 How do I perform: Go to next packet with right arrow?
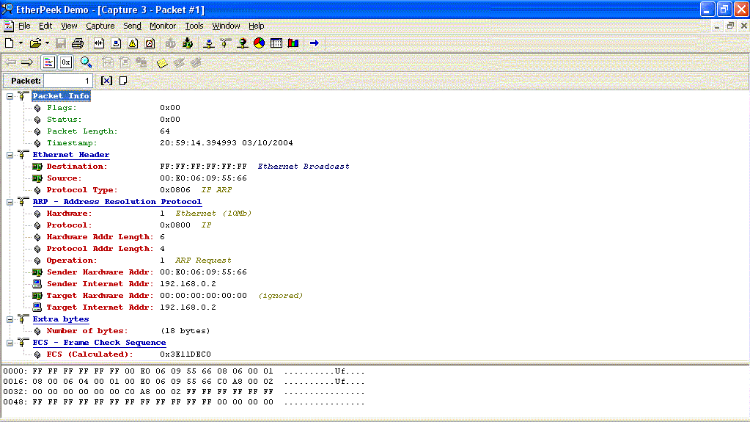pos(27,62)
